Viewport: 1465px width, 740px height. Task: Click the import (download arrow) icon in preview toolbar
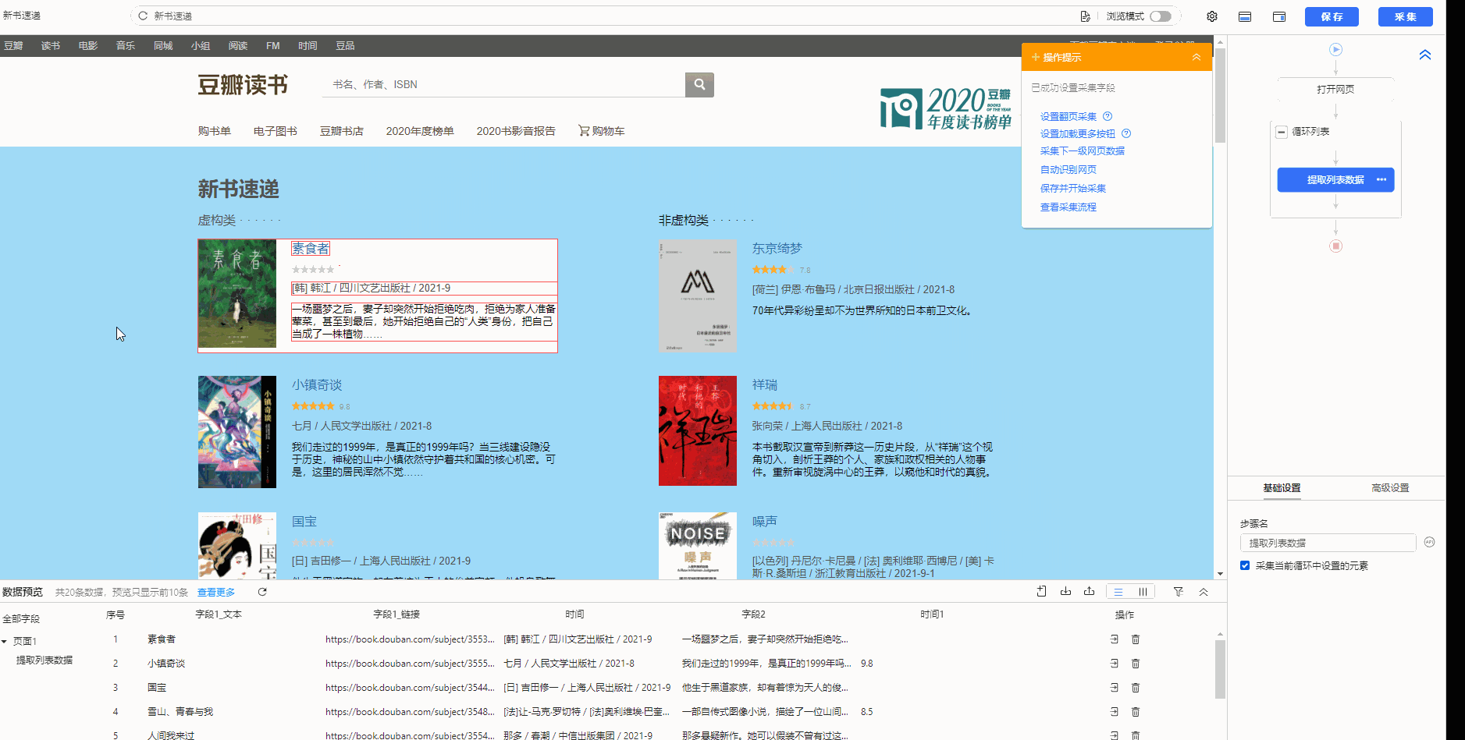pyautogui.click(x=1065, y=591)
